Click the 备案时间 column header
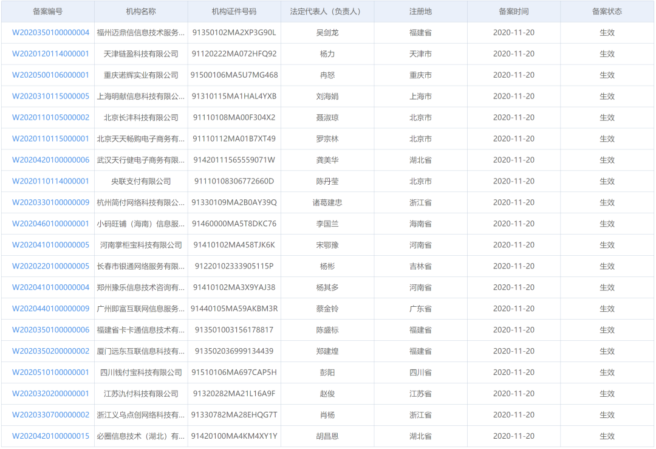656x449 pixels. tap(514, 12)
